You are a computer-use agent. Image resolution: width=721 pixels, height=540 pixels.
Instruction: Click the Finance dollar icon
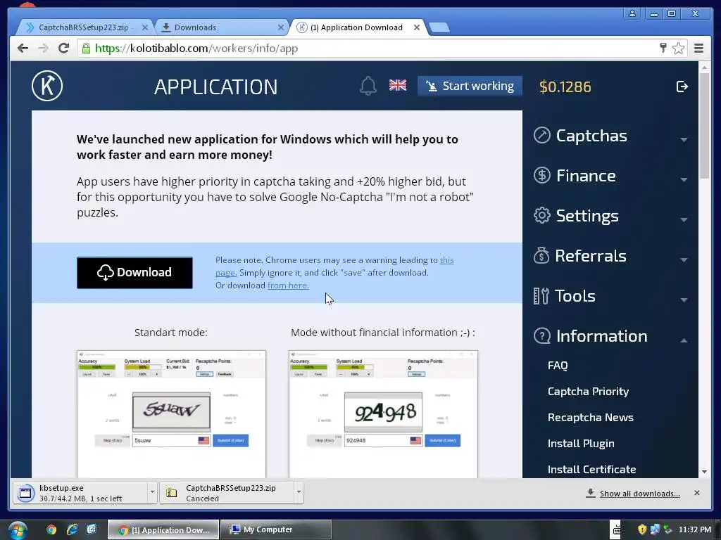point(542,175)
